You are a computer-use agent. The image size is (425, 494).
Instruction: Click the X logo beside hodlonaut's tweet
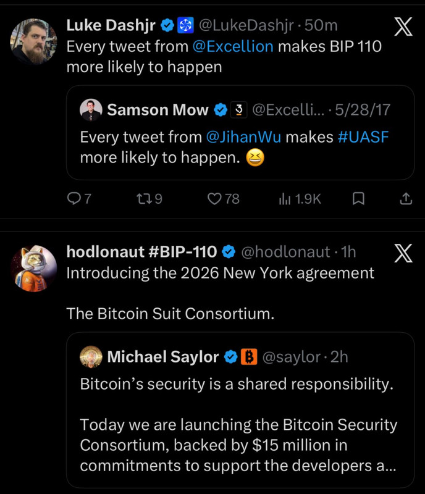(x=403, y=253)
